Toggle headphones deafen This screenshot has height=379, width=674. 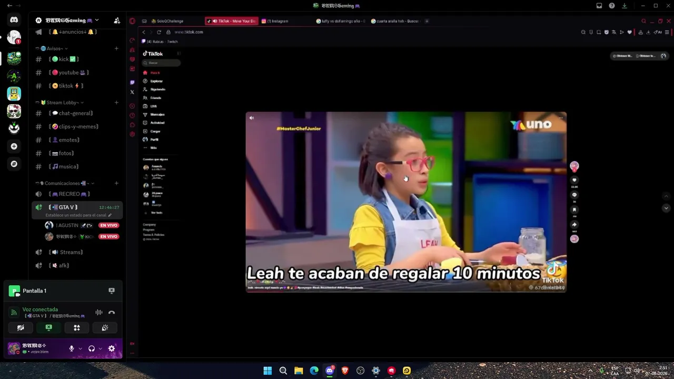pos(92,348)
